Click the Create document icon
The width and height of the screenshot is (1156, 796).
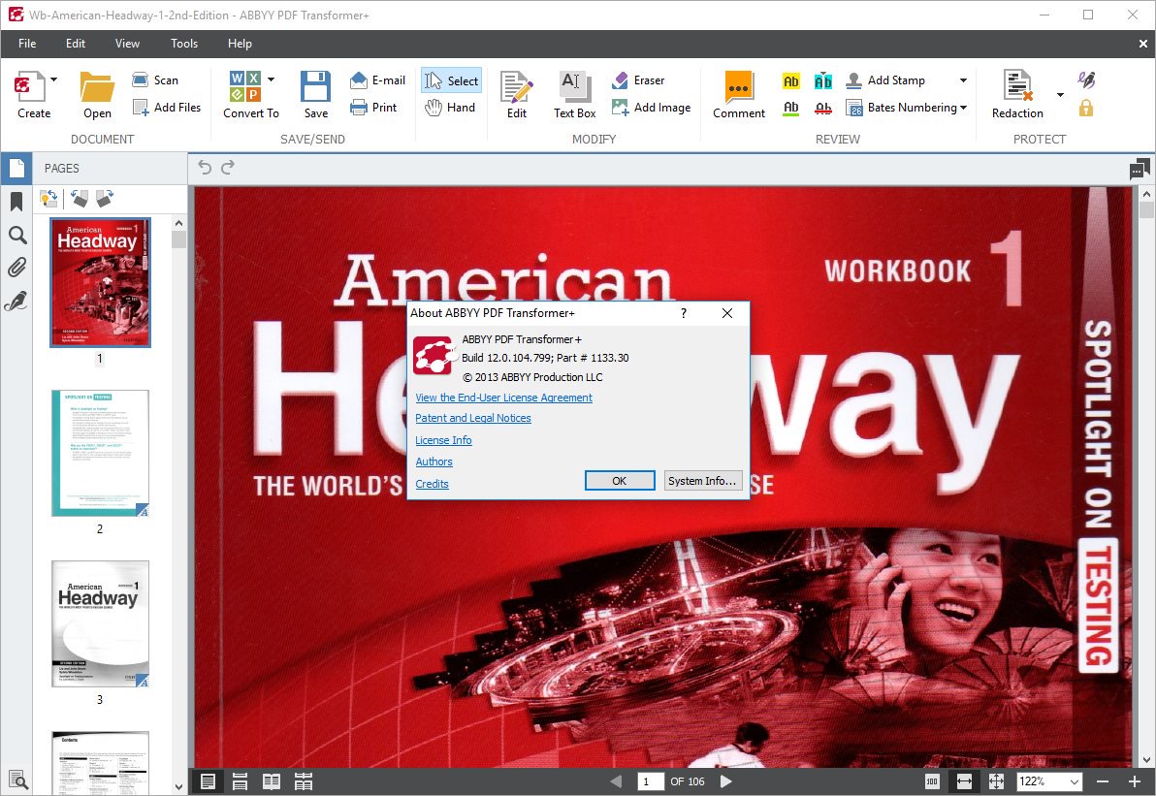click(x=29, y=87)
